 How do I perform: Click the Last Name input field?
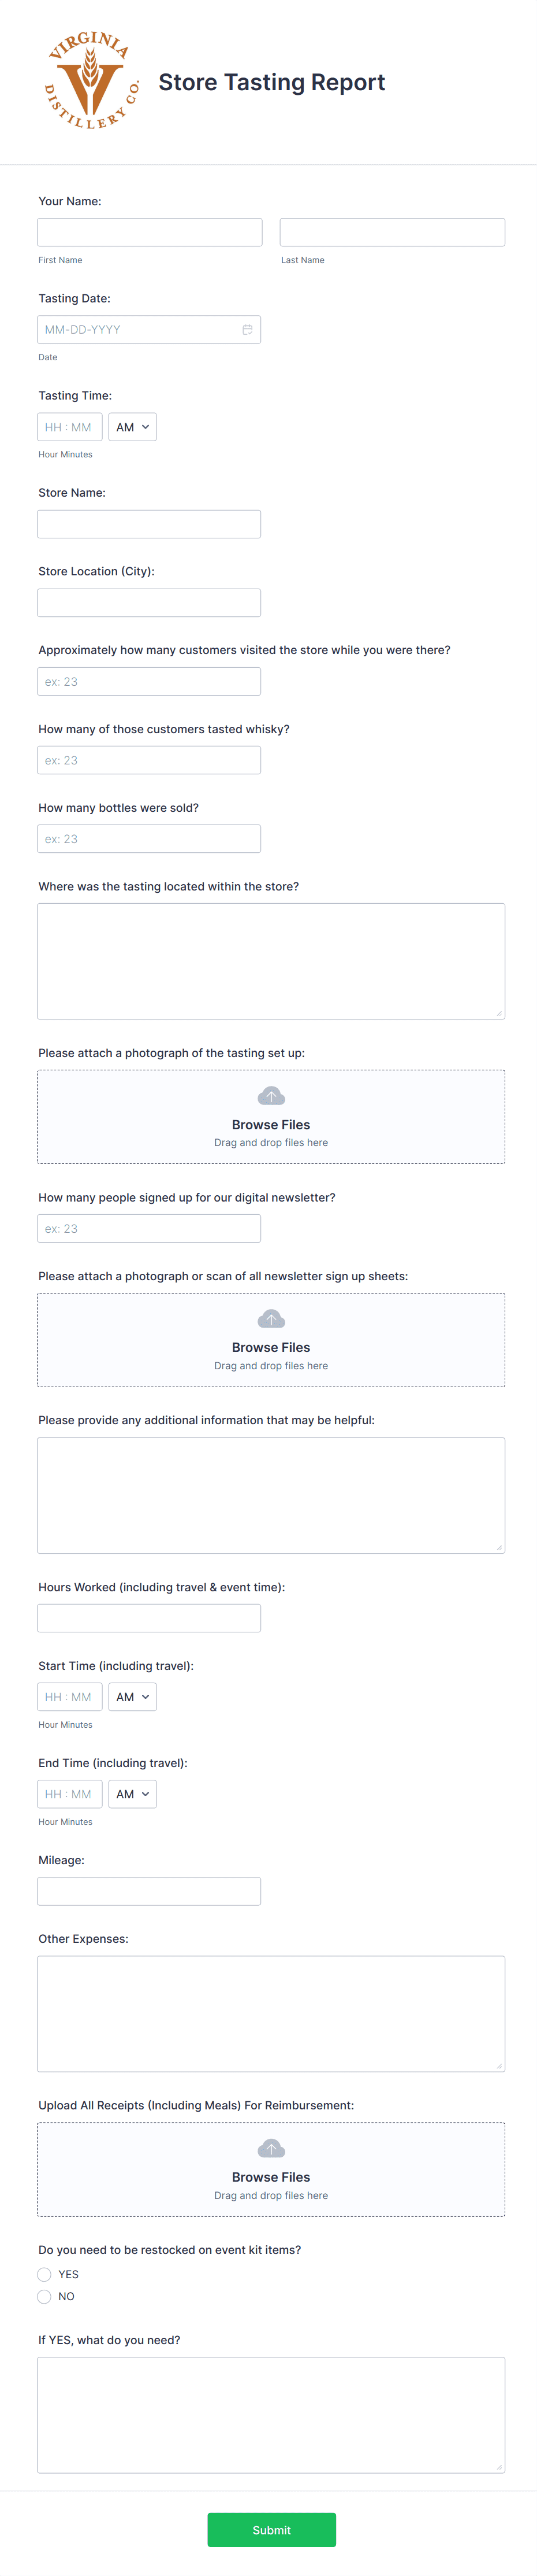pyautogui.click(x=391, y=231)
